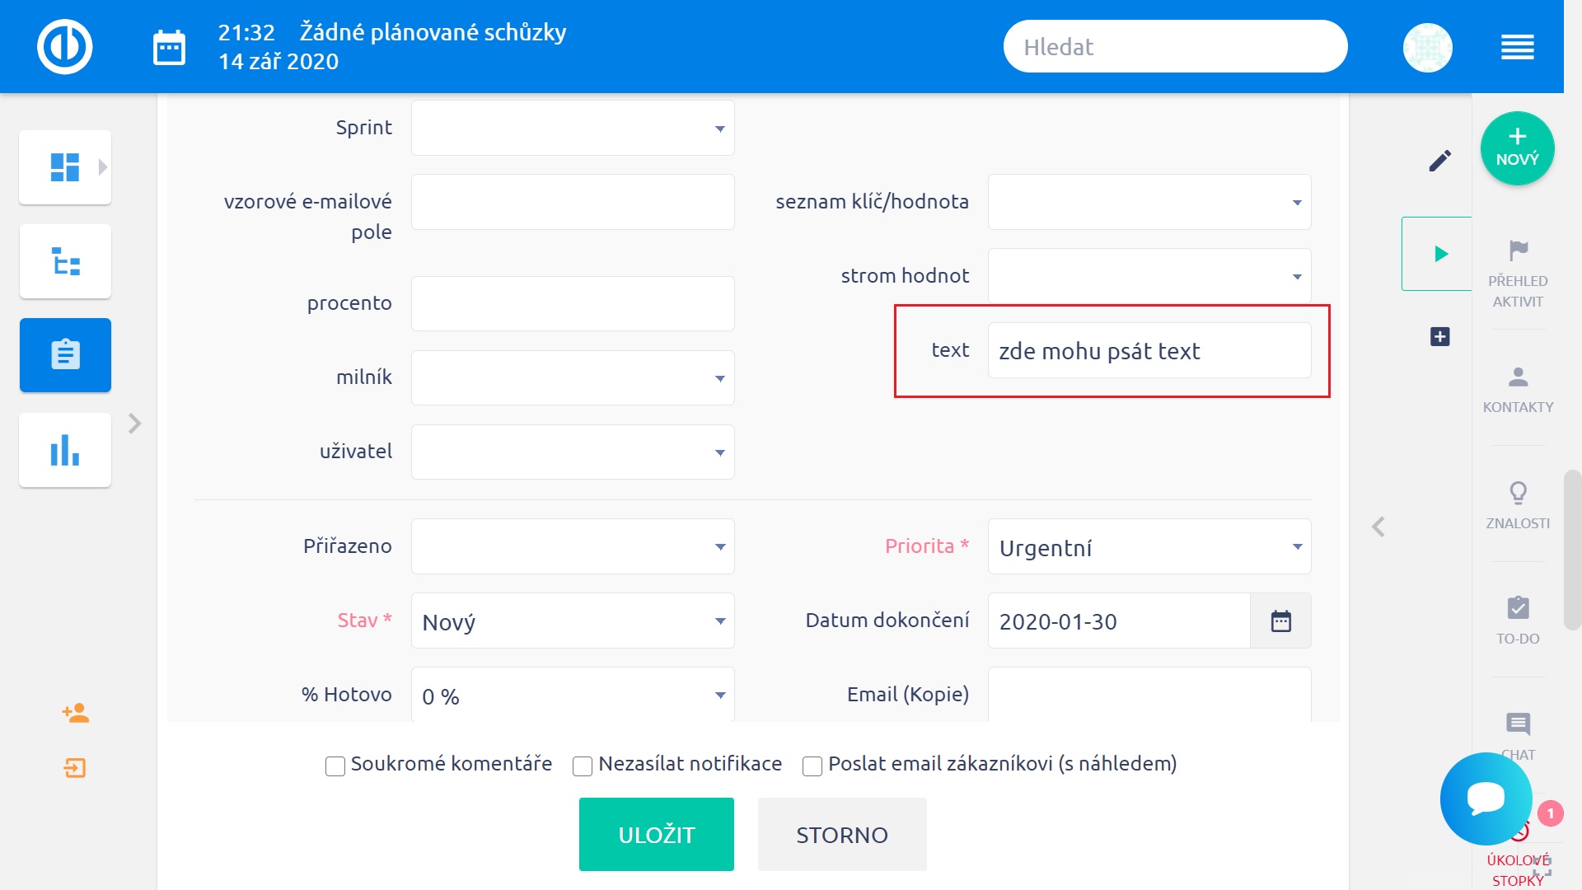Open the Stav dropdown
This screenshot has width=1582, height=890.
[x=572, y=621]
